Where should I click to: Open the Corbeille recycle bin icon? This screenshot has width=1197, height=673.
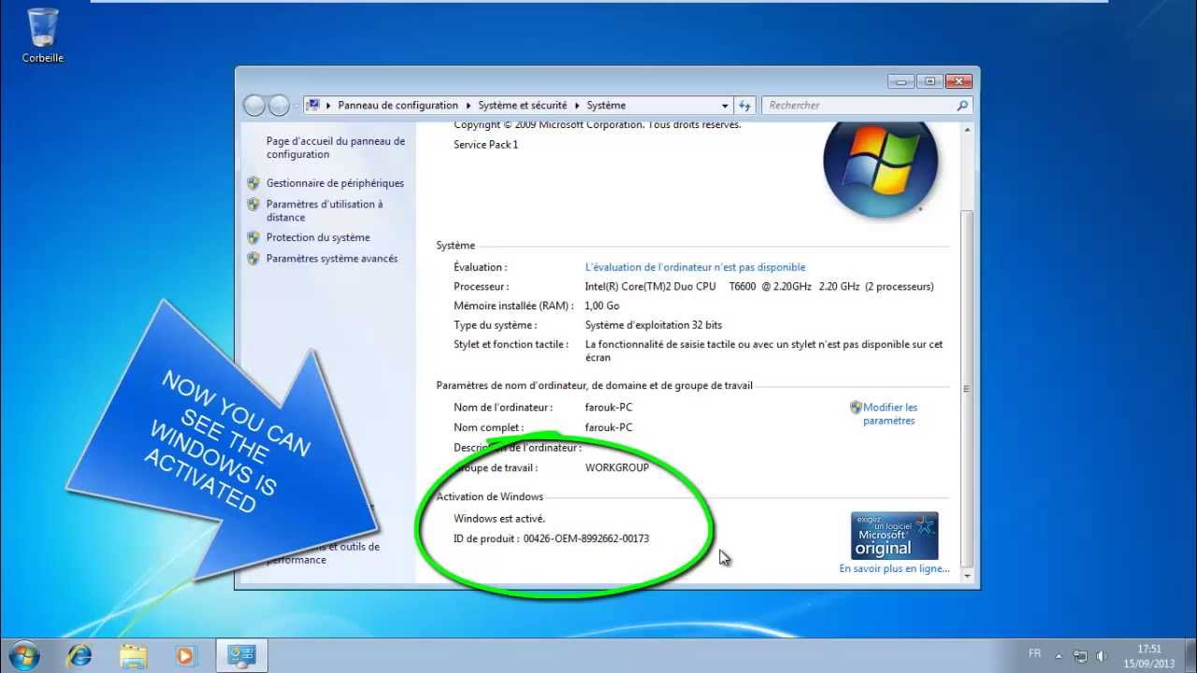point(42,35)
